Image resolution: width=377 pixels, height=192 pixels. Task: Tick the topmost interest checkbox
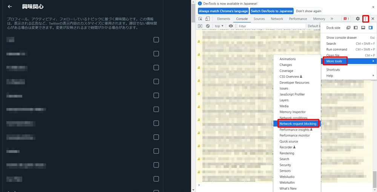coord(156,40)
